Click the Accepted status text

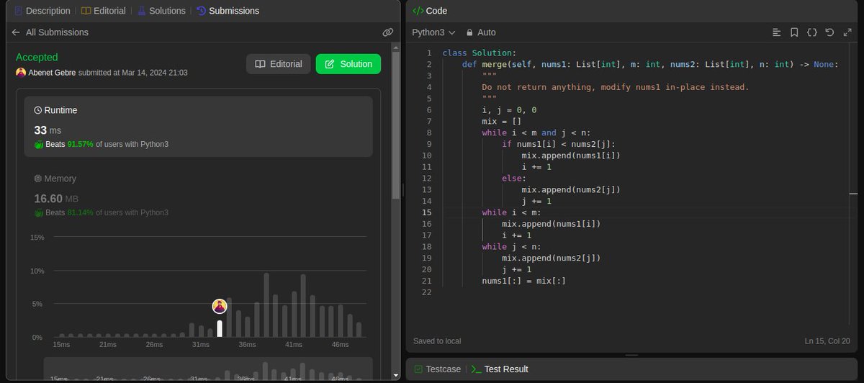[x=37, y=58]
